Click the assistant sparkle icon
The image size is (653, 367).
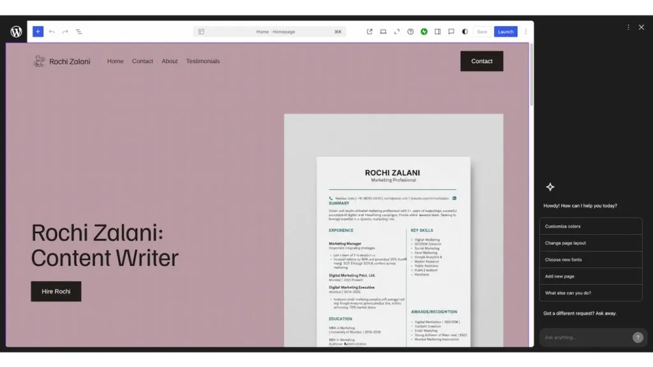(x=550, y=187)
